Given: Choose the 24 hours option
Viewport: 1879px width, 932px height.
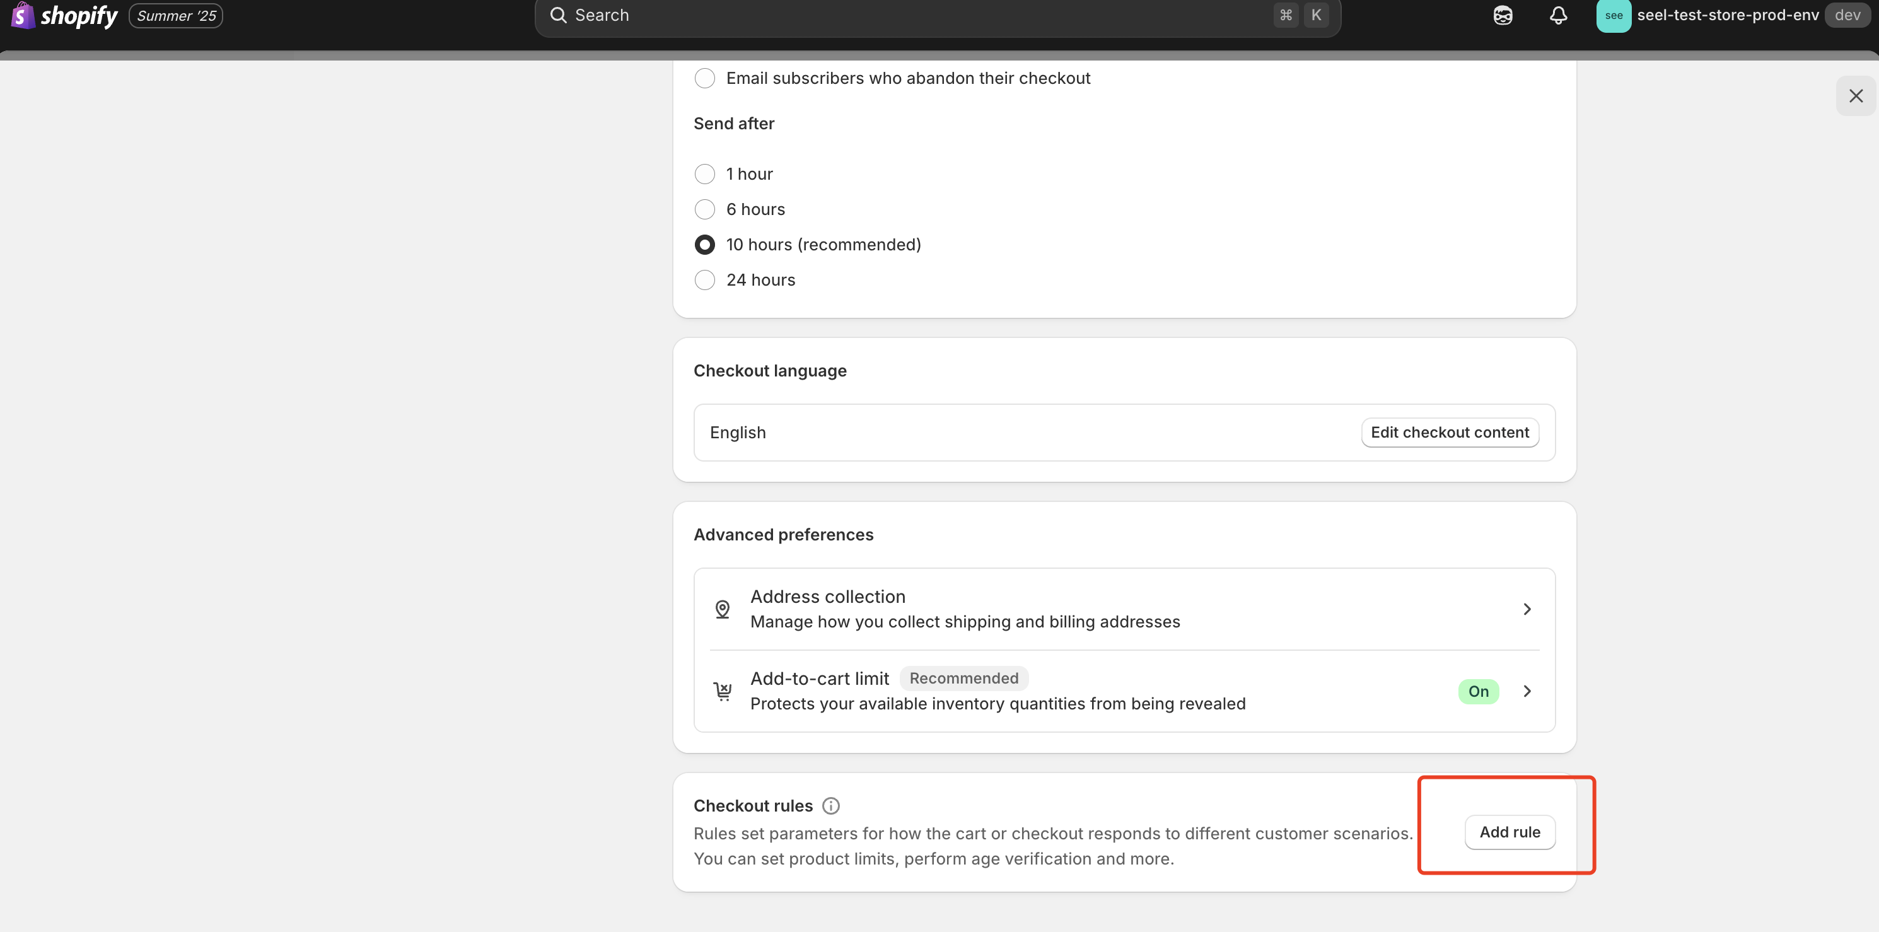Looking at the screenshot, I should tap(705, 280).
